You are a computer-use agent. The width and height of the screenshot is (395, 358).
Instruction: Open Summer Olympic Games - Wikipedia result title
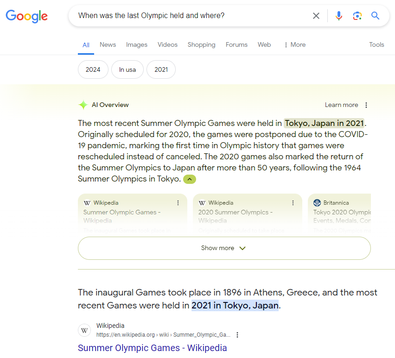click(153, 348)
